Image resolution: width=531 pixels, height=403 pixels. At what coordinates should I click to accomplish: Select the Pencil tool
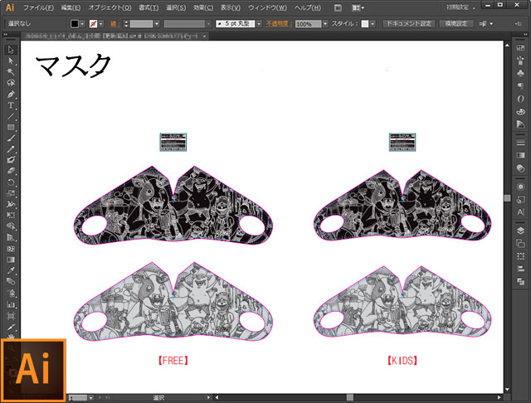coord(11,149)
